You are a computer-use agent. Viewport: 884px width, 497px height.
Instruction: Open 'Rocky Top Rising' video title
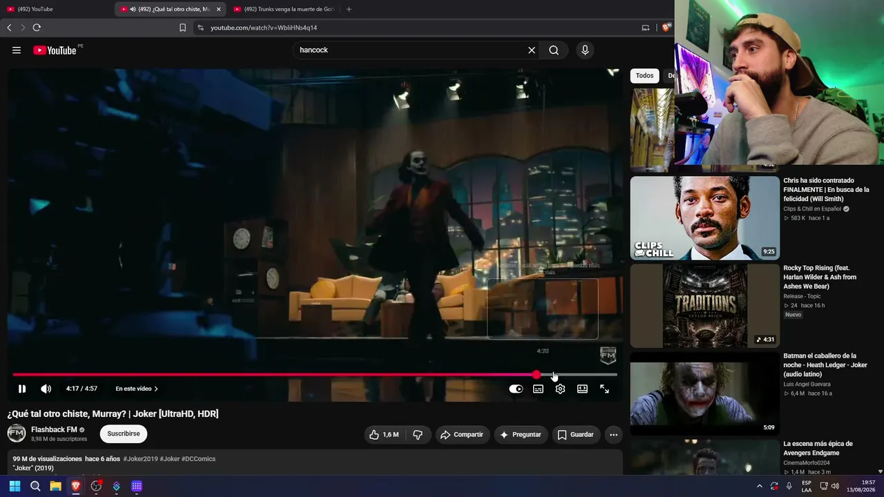(820, 277)
